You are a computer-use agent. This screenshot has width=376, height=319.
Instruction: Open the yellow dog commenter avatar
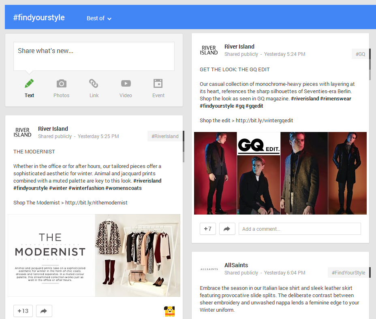point(169,311)
